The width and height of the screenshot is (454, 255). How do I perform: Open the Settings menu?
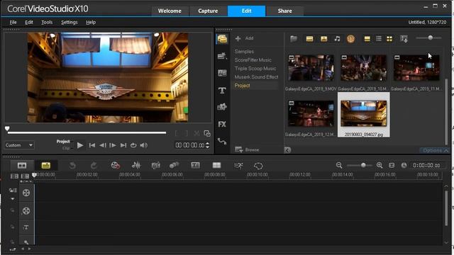point(70,22)
